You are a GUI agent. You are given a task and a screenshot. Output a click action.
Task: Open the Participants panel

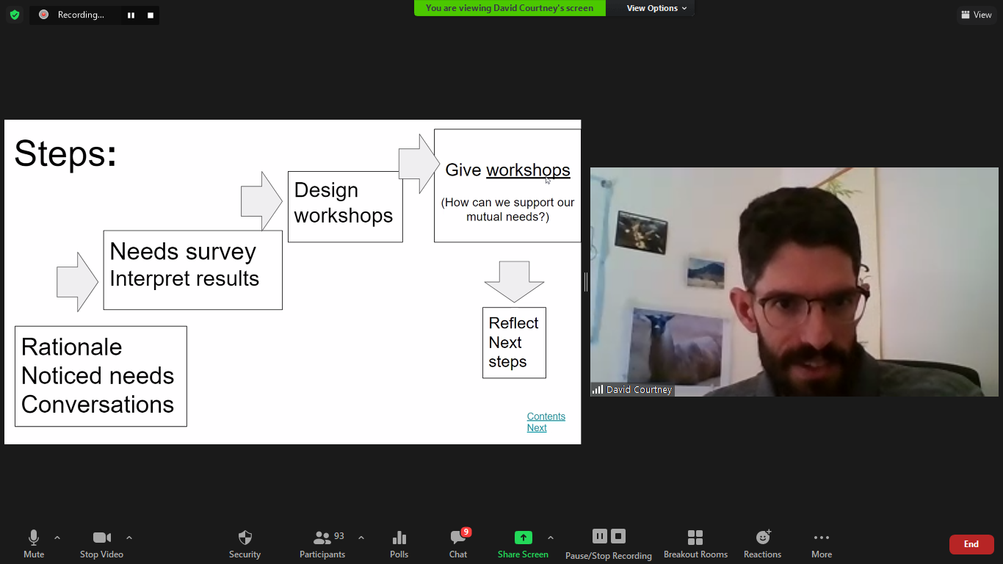click(322, 544)
